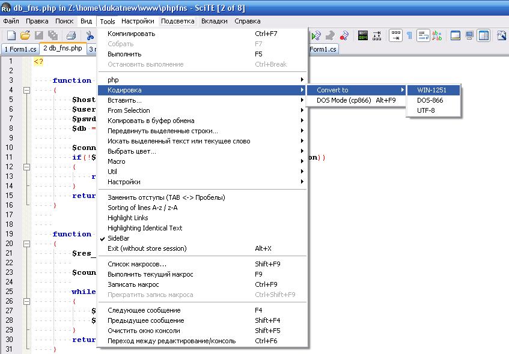Screen dimensions: 509x354
Task: Choose WIN-1251 in Convert to submenu
Action: (x=433, y=90)
